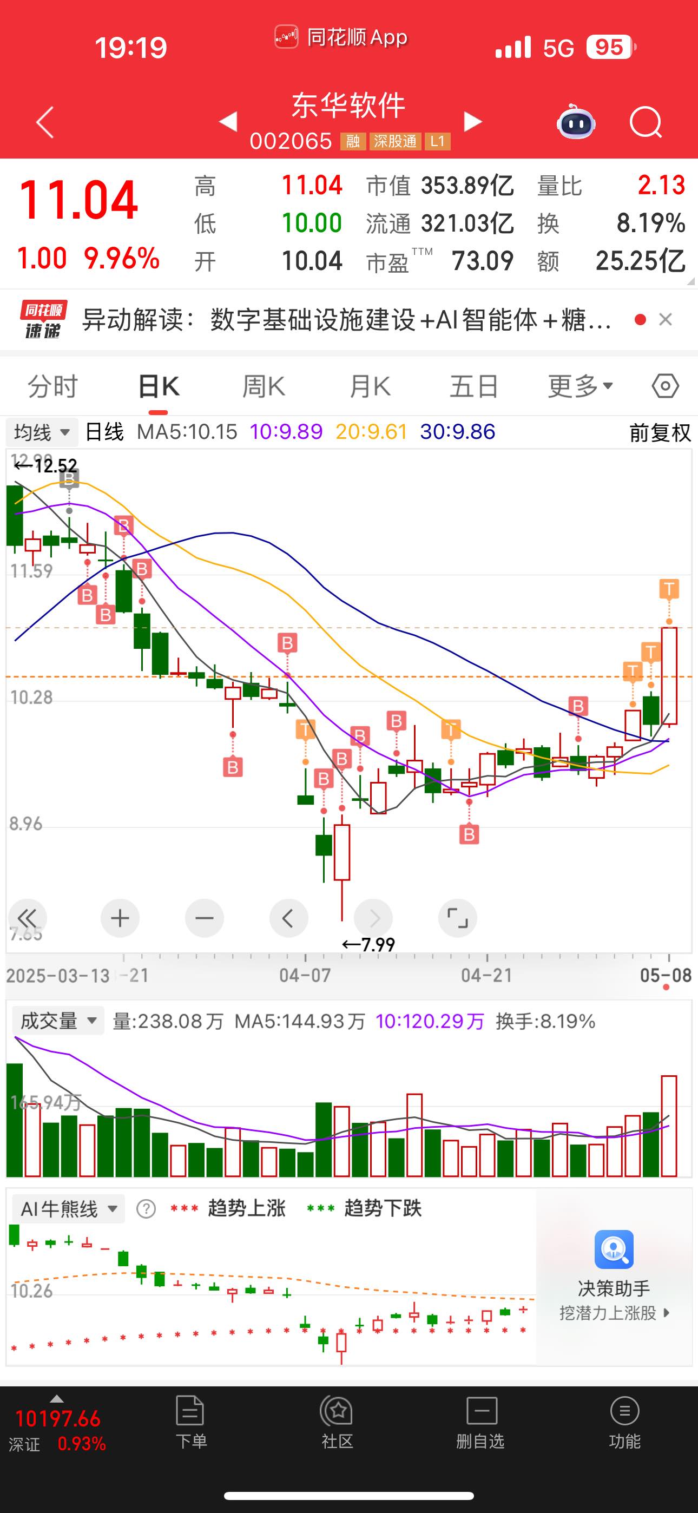Tap the 趋势上涨 legend entry

click(228, 1209)
